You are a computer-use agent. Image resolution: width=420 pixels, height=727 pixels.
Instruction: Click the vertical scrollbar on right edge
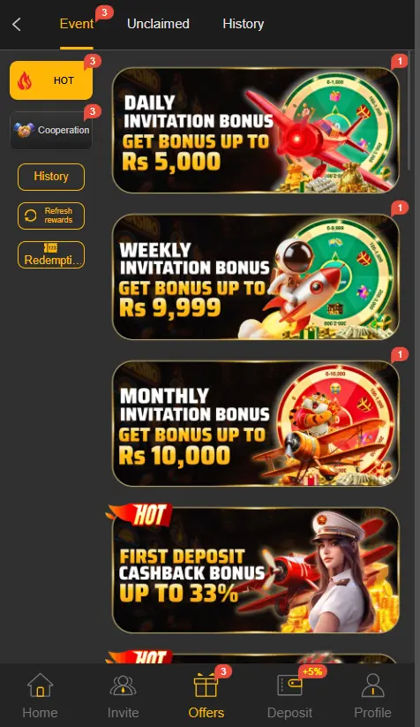pyautogui.click(x=409, y=111)
